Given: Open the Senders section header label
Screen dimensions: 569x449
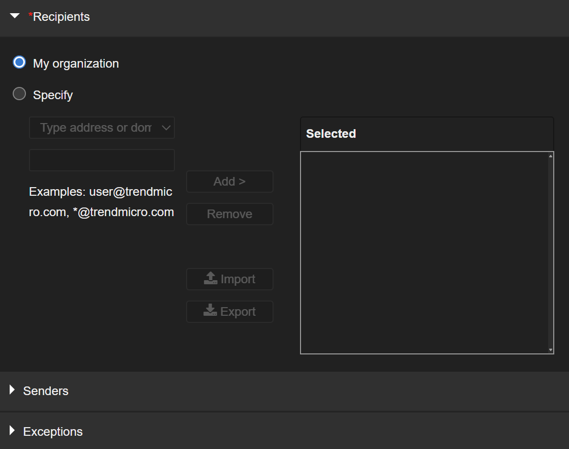Looking at the screenshot, I should coord(46,391).
